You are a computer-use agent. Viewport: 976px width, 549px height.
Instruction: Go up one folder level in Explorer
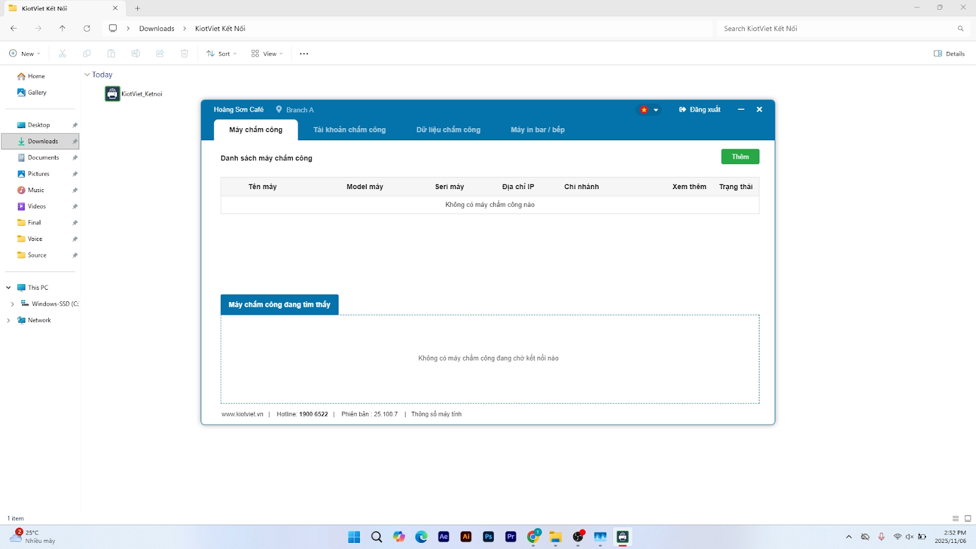[62, 28]
